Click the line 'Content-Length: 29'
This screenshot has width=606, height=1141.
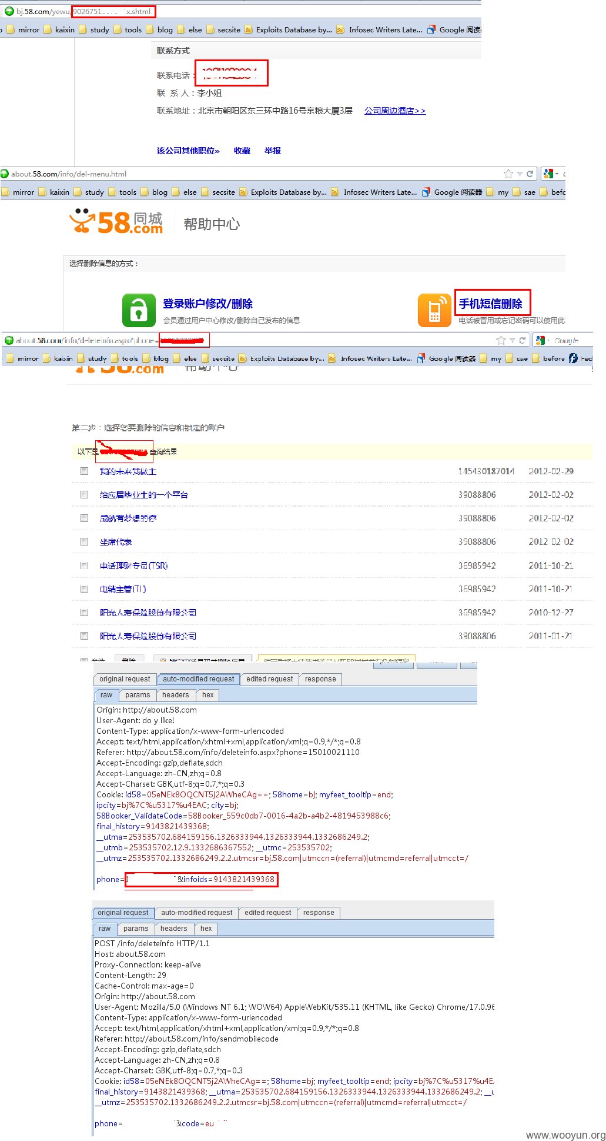pos(130,975)
